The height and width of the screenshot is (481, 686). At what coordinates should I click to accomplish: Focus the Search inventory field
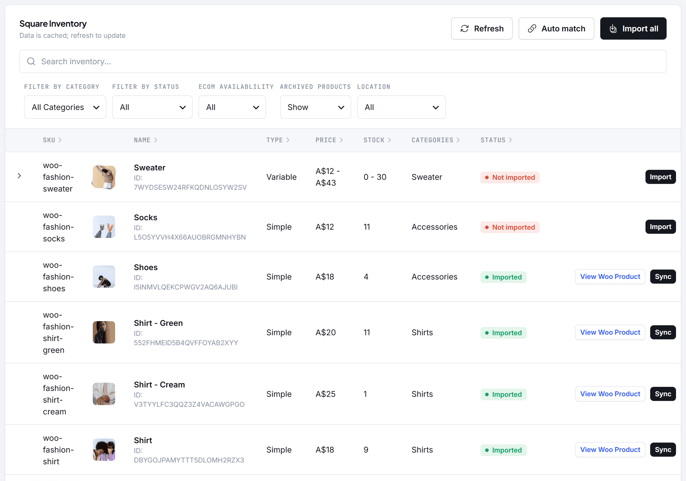point(343,62)
